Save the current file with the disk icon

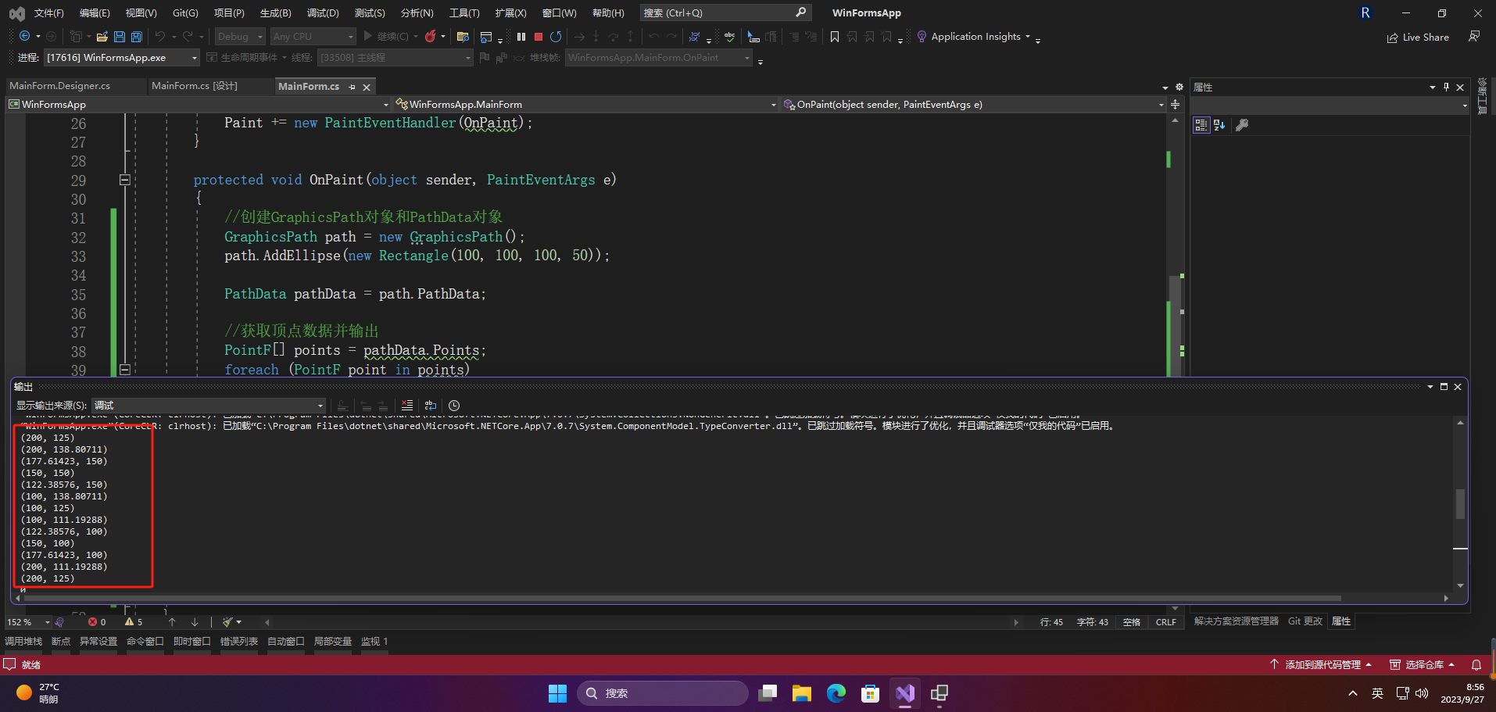[120, 36]
